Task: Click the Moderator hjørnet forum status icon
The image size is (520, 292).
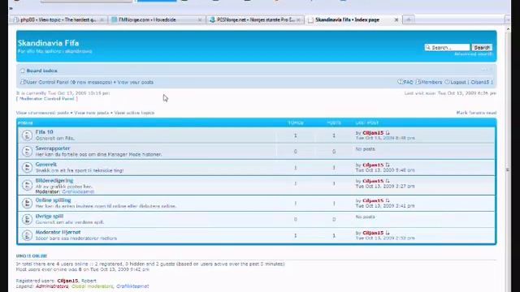Action: click(27, 235)
